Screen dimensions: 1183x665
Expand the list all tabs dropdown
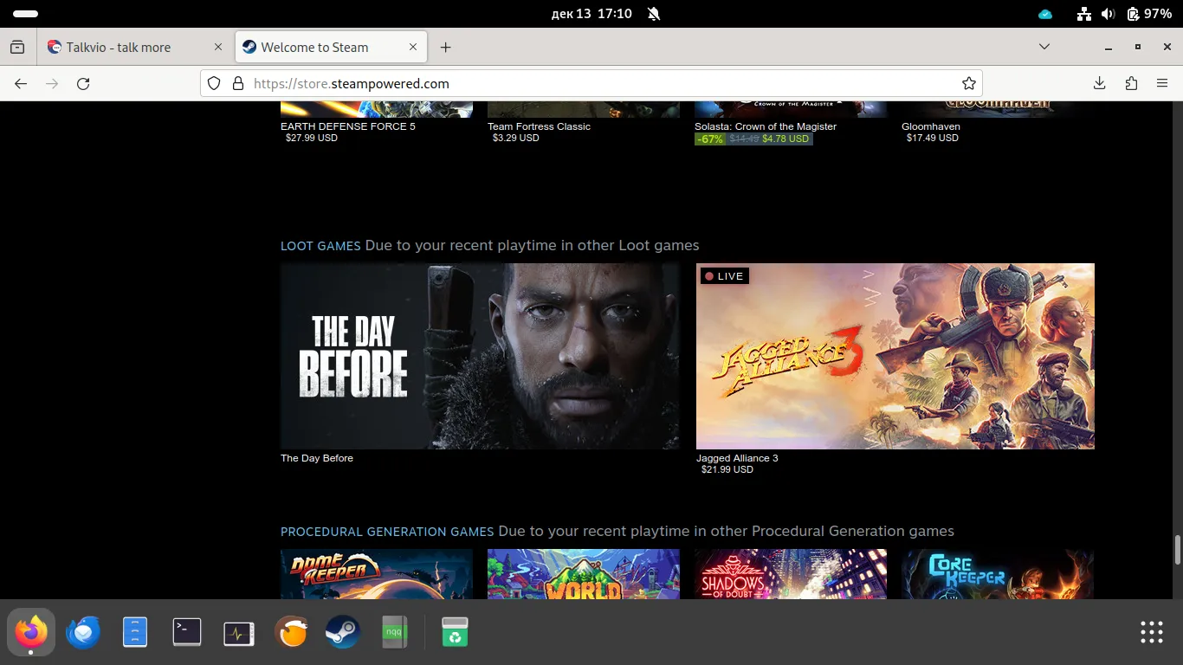(x=1044, y=47)
